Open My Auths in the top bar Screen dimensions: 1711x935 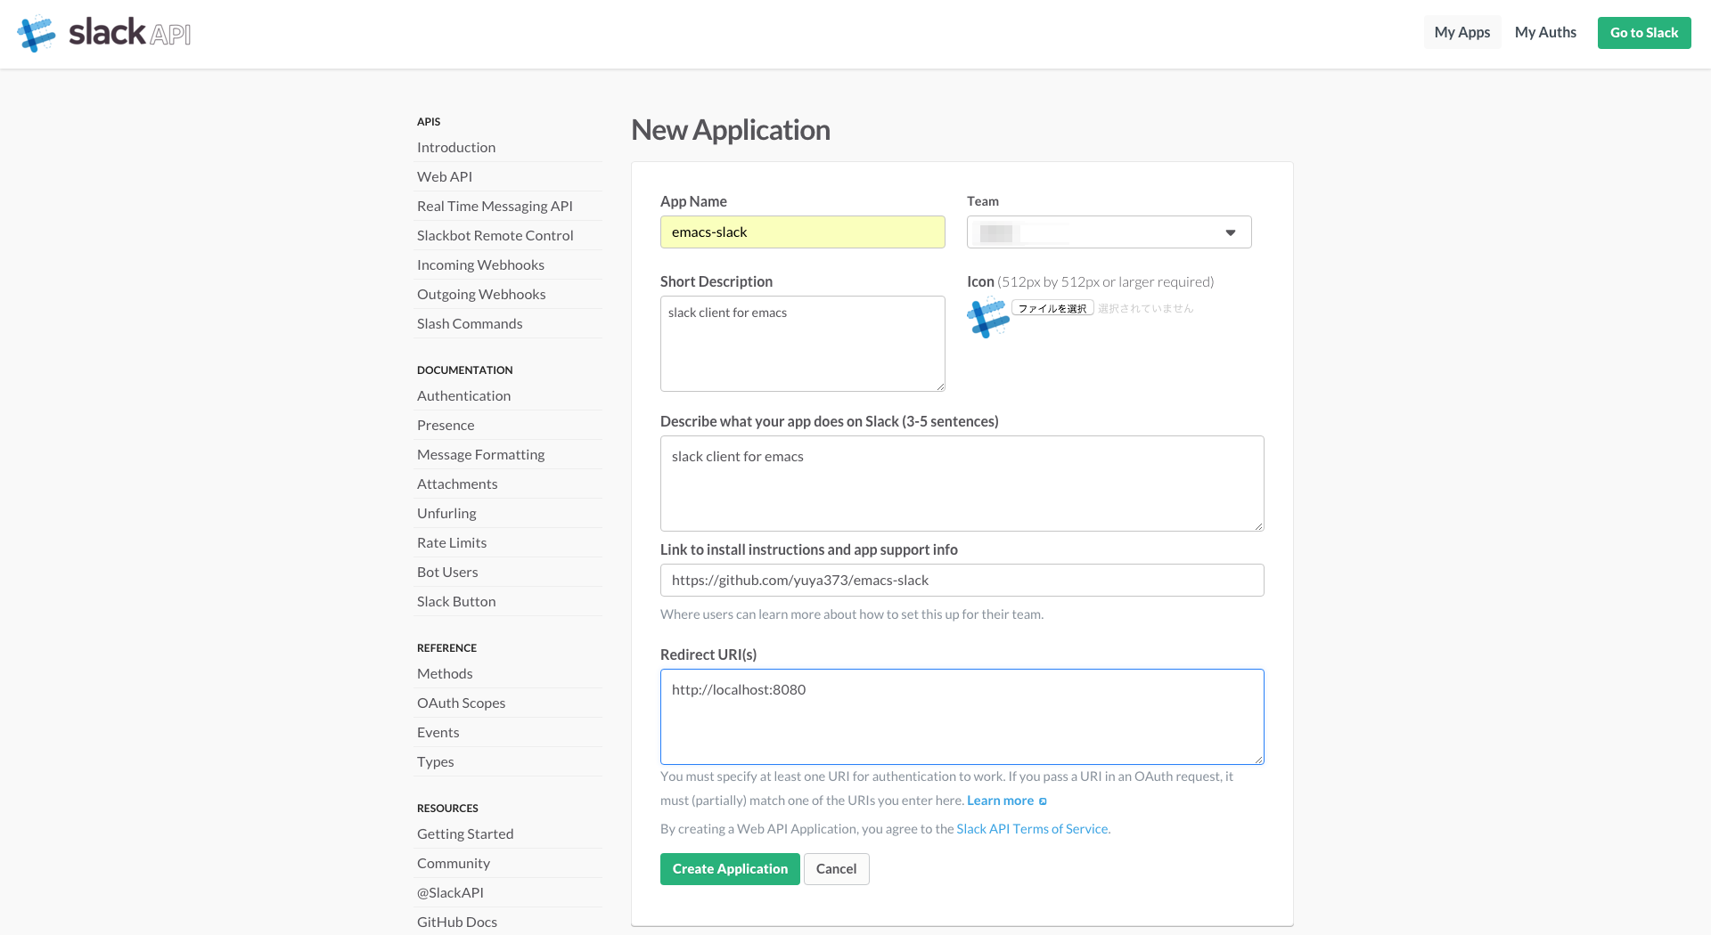click(1545, 32)
